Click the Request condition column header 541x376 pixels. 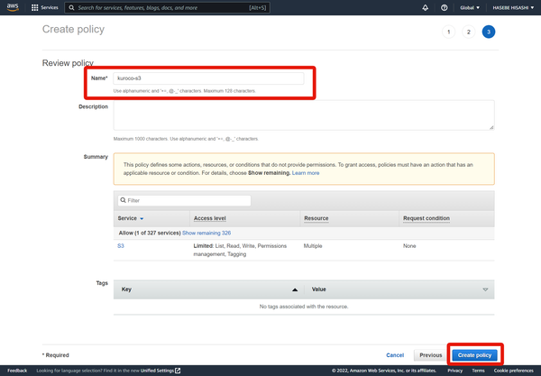point(426,218)
